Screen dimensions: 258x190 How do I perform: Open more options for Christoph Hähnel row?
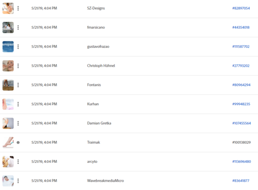18,66
